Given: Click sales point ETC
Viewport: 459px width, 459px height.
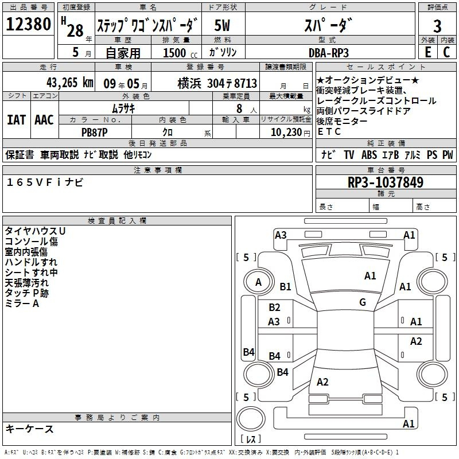Looking at the screenshot, I should [329, 132].
